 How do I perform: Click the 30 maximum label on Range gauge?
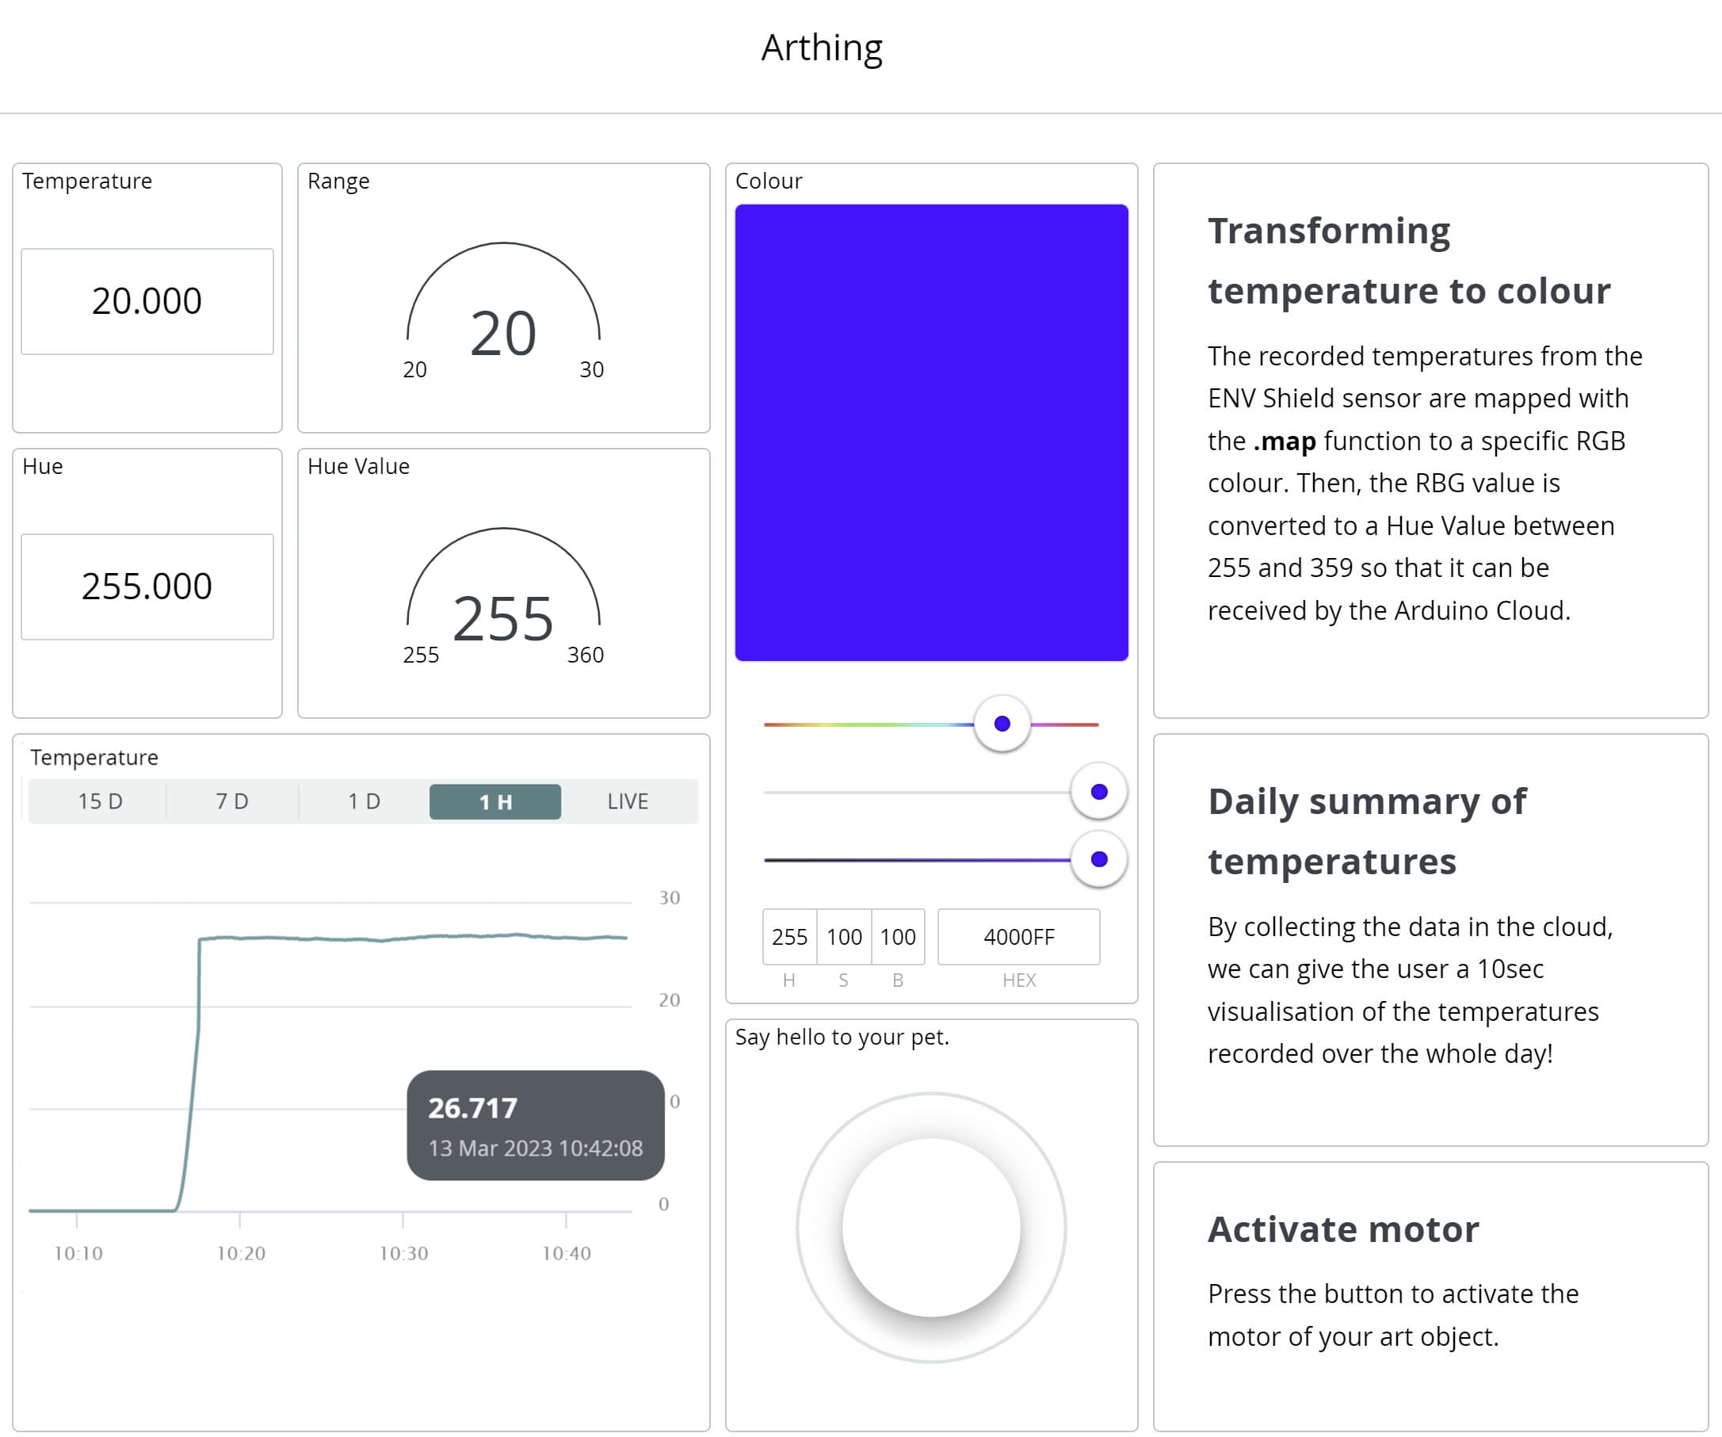[x=591, y=369]
